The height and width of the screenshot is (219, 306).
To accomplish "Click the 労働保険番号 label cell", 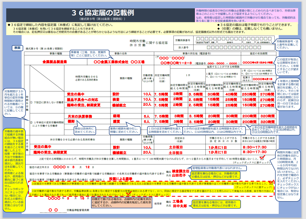I will pyautogui.click(x=183, y=40).
